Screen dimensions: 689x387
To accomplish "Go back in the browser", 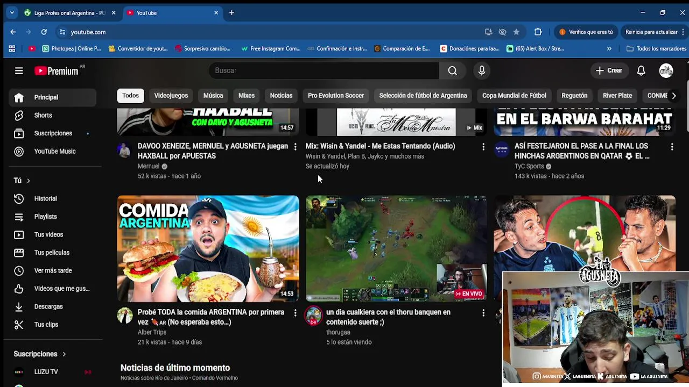I will pos(13,32).
